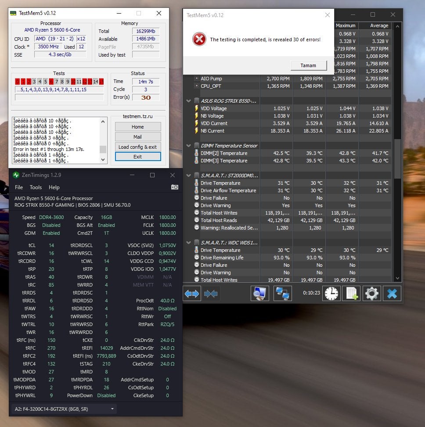Click the test order sequence field
425x427 pixels.
point(59,90)
